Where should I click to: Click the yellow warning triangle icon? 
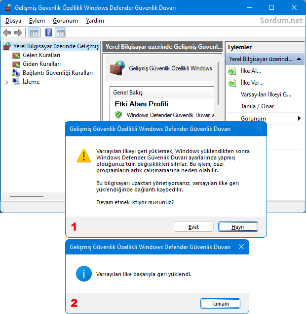[84, 156]
